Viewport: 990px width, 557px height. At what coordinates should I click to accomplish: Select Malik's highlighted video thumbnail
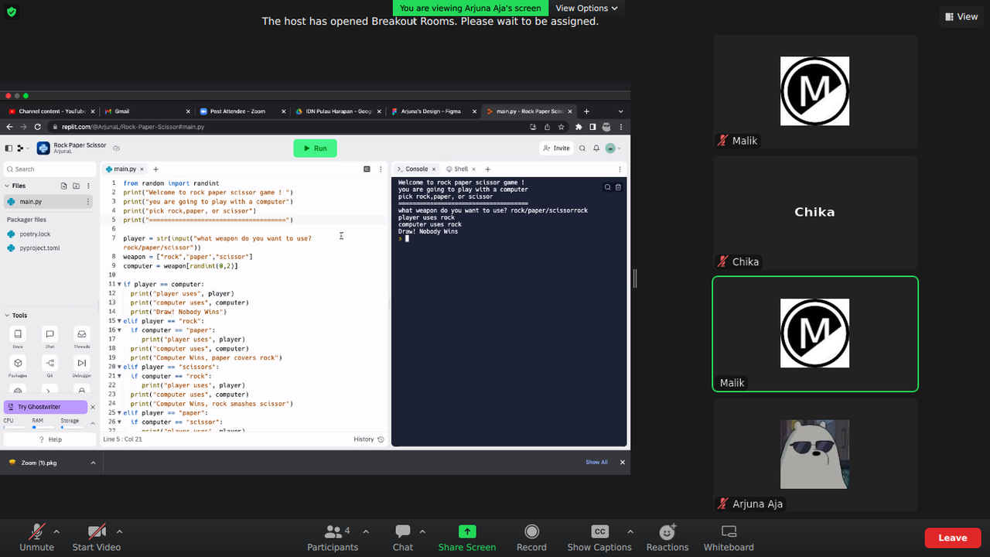click(814, 333)
